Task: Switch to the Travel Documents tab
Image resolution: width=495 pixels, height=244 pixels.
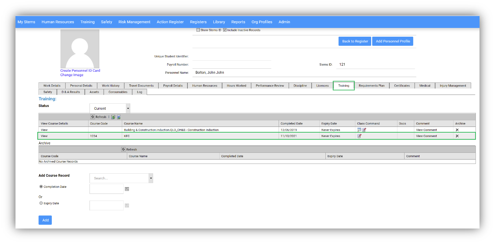Action: [141, 85]
